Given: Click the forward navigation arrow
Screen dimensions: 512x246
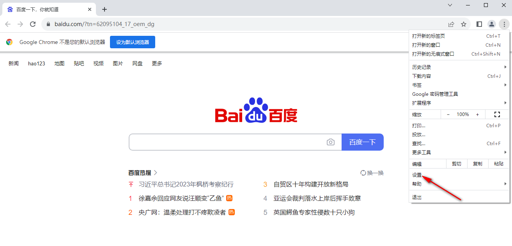Looking at the screenshot, I should [x=20, y=24].
